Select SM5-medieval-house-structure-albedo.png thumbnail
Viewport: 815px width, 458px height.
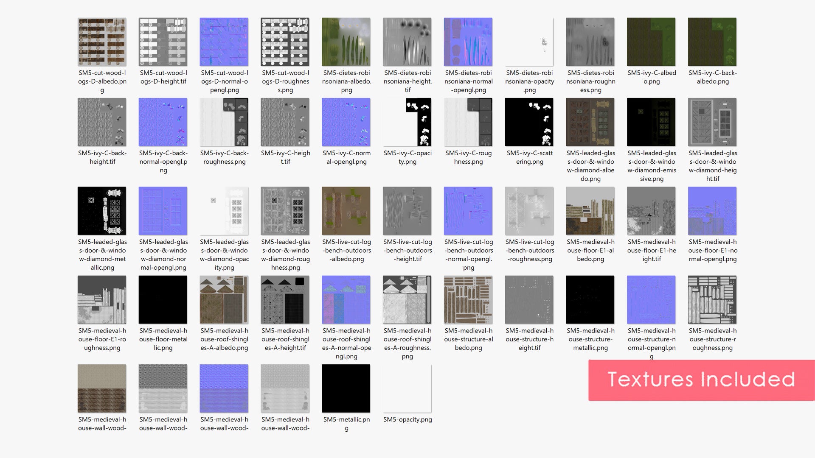(468, 300)
